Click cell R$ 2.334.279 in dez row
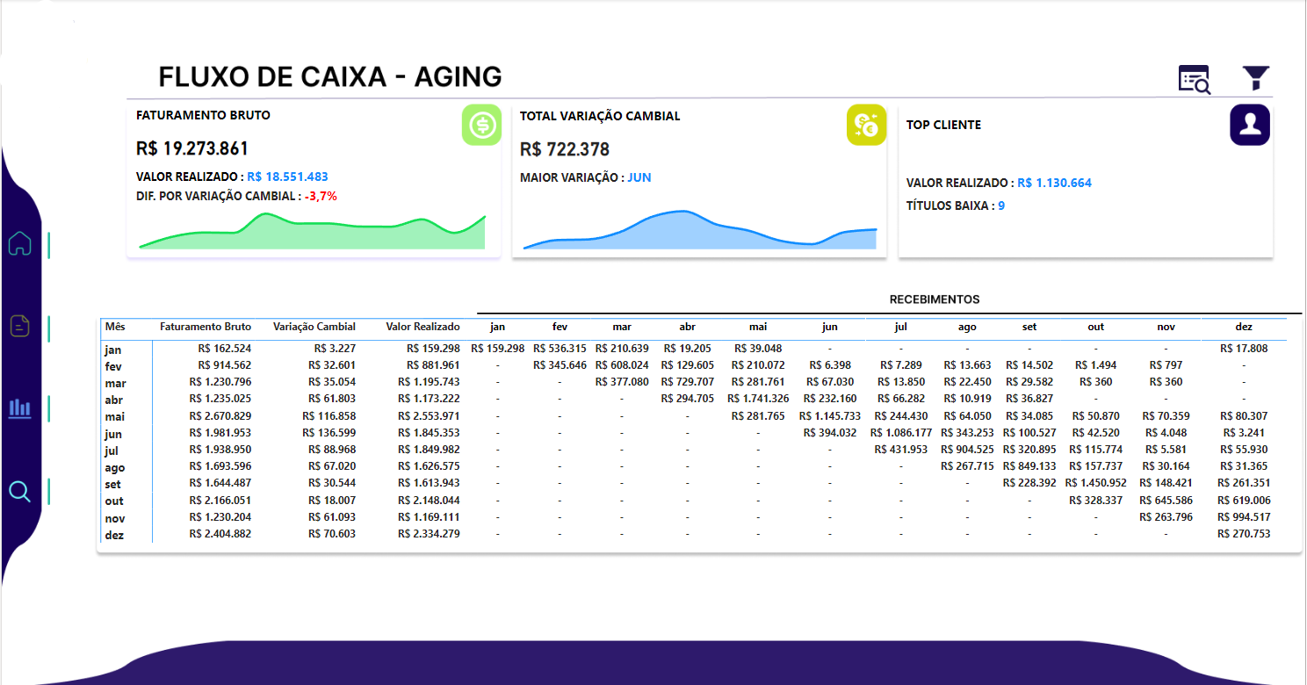 point(429,533)
